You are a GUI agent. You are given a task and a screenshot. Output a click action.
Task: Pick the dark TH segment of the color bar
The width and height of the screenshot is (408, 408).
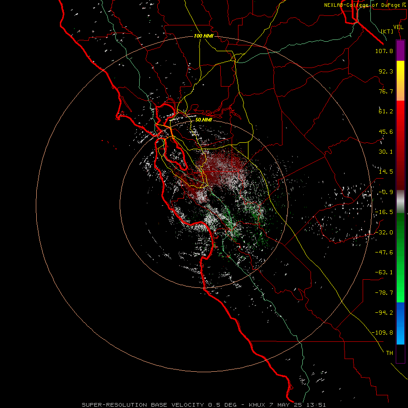point(400,354)
